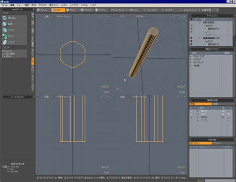This screenshot has width=236, height=182.
Task: Switch to マテリアル selection mode
Action: pyautogui.click(x=87, y=10)
